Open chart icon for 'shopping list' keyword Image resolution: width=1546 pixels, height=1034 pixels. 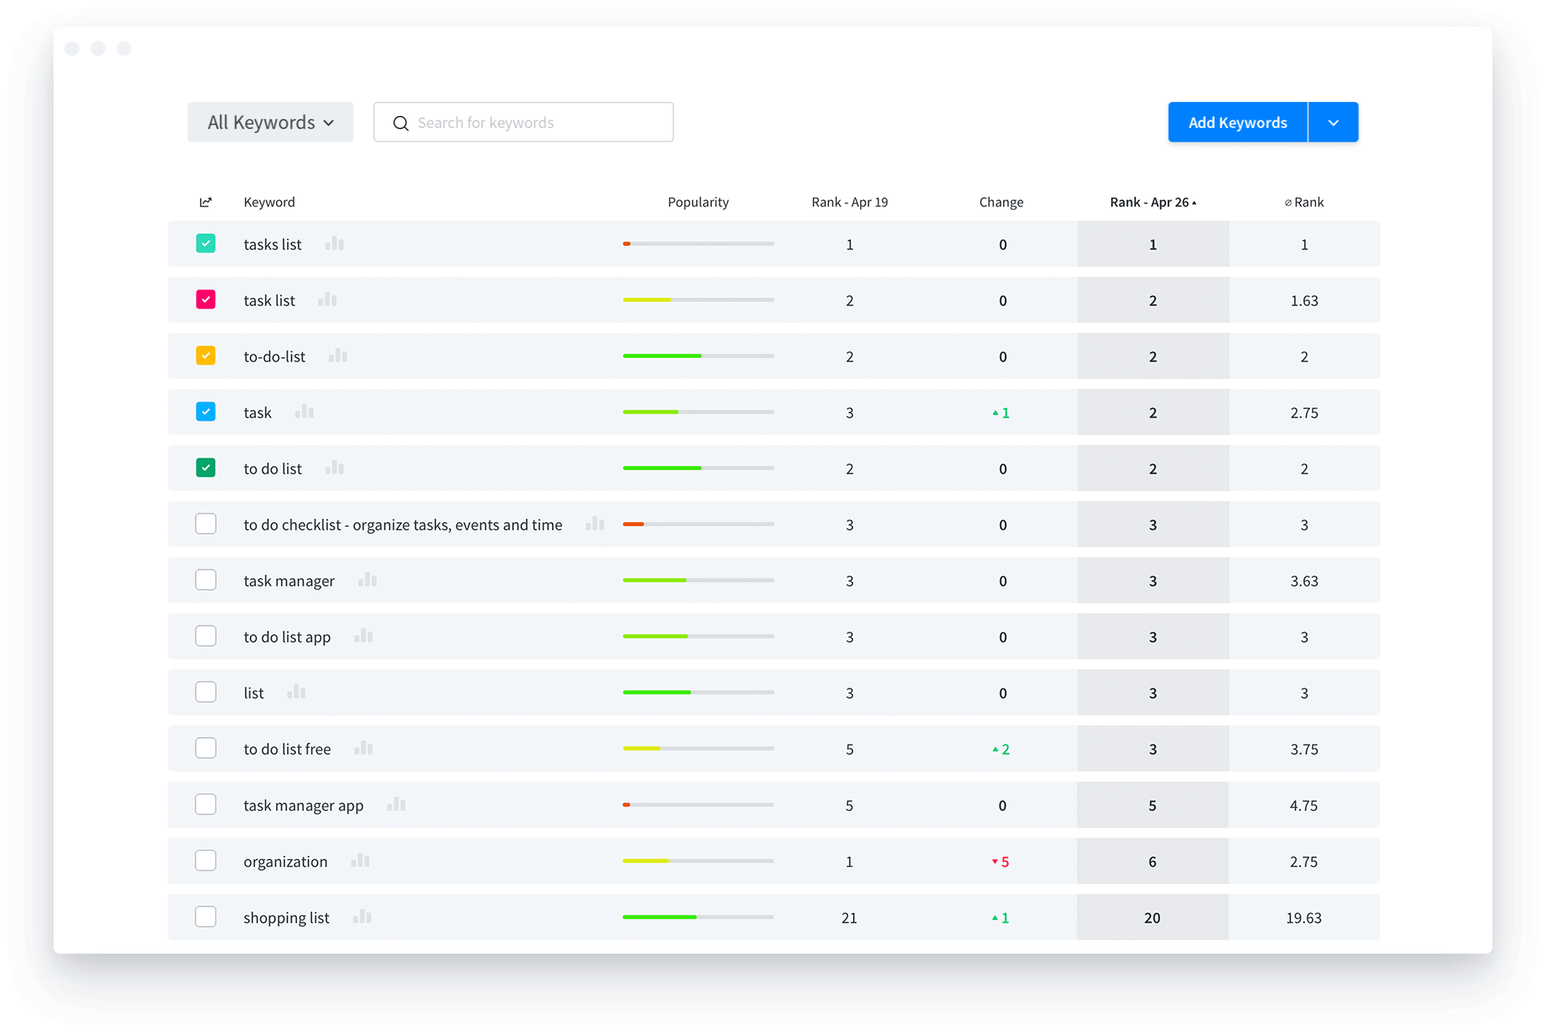362,917
